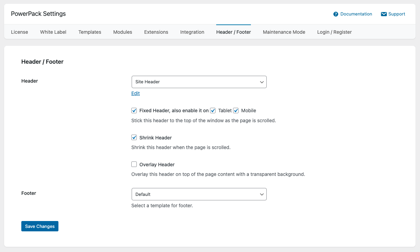Select the Extensions tab
Viewport: 420px width, 252px height.
[x=156, y=32]
